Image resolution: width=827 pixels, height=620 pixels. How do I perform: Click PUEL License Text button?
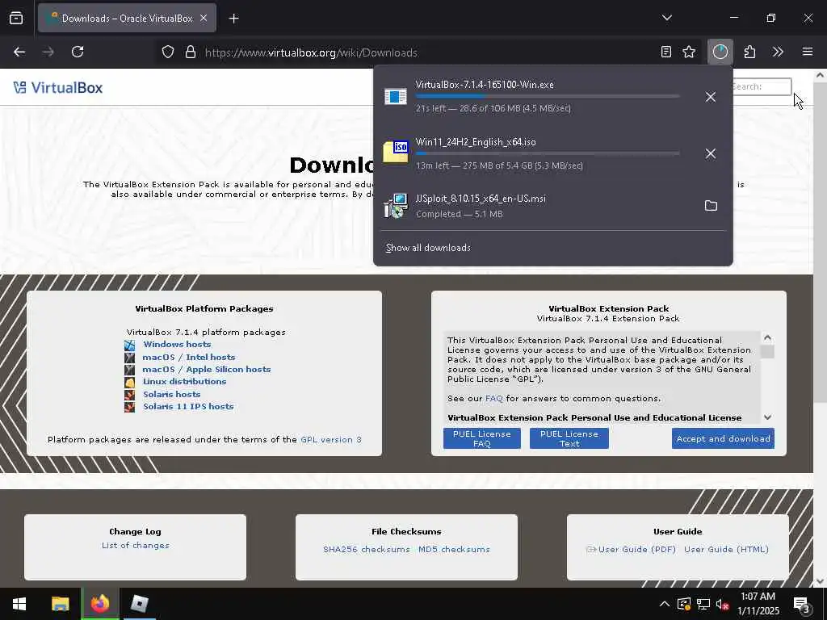[569, 438]
